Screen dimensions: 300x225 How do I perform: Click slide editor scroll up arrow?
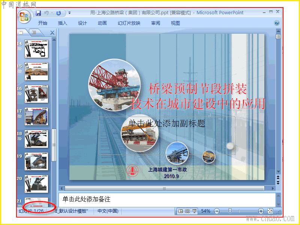click(x=278, y=31)
